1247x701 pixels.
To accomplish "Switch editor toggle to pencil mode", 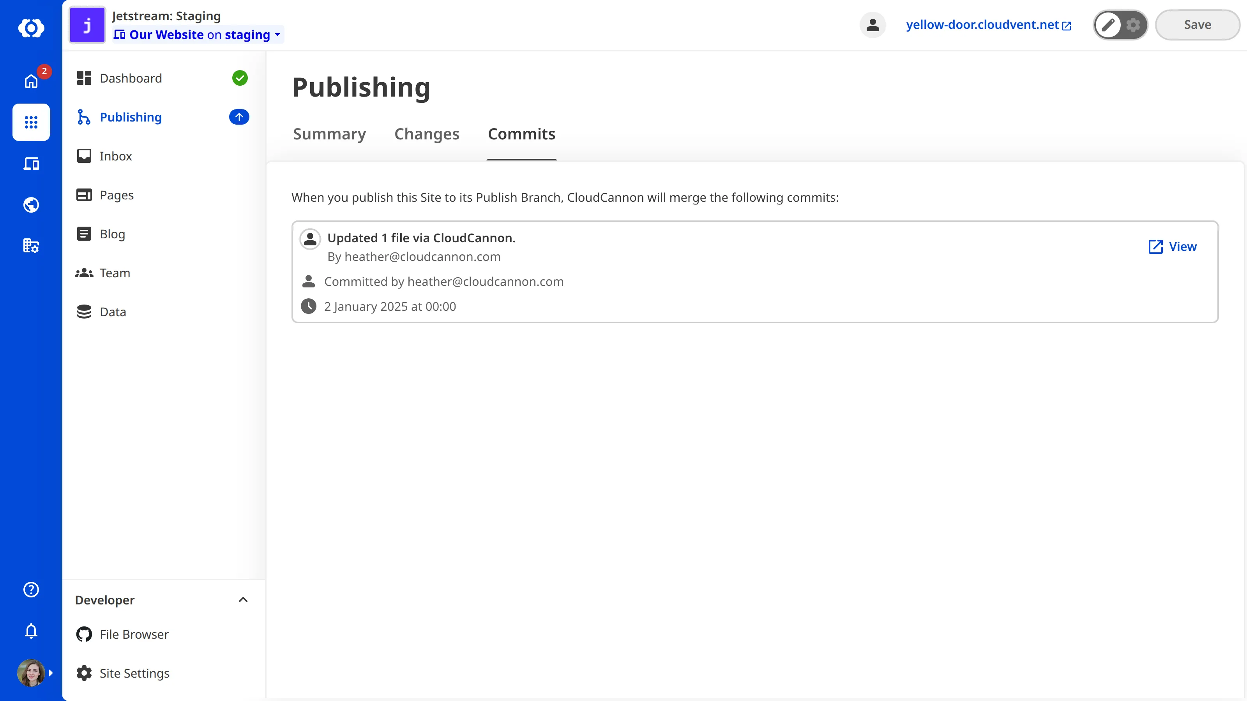I will coord(1108,25).
